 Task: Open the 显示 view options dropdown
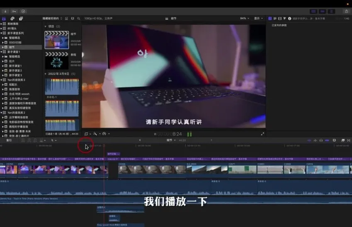(x=259, y=19)
